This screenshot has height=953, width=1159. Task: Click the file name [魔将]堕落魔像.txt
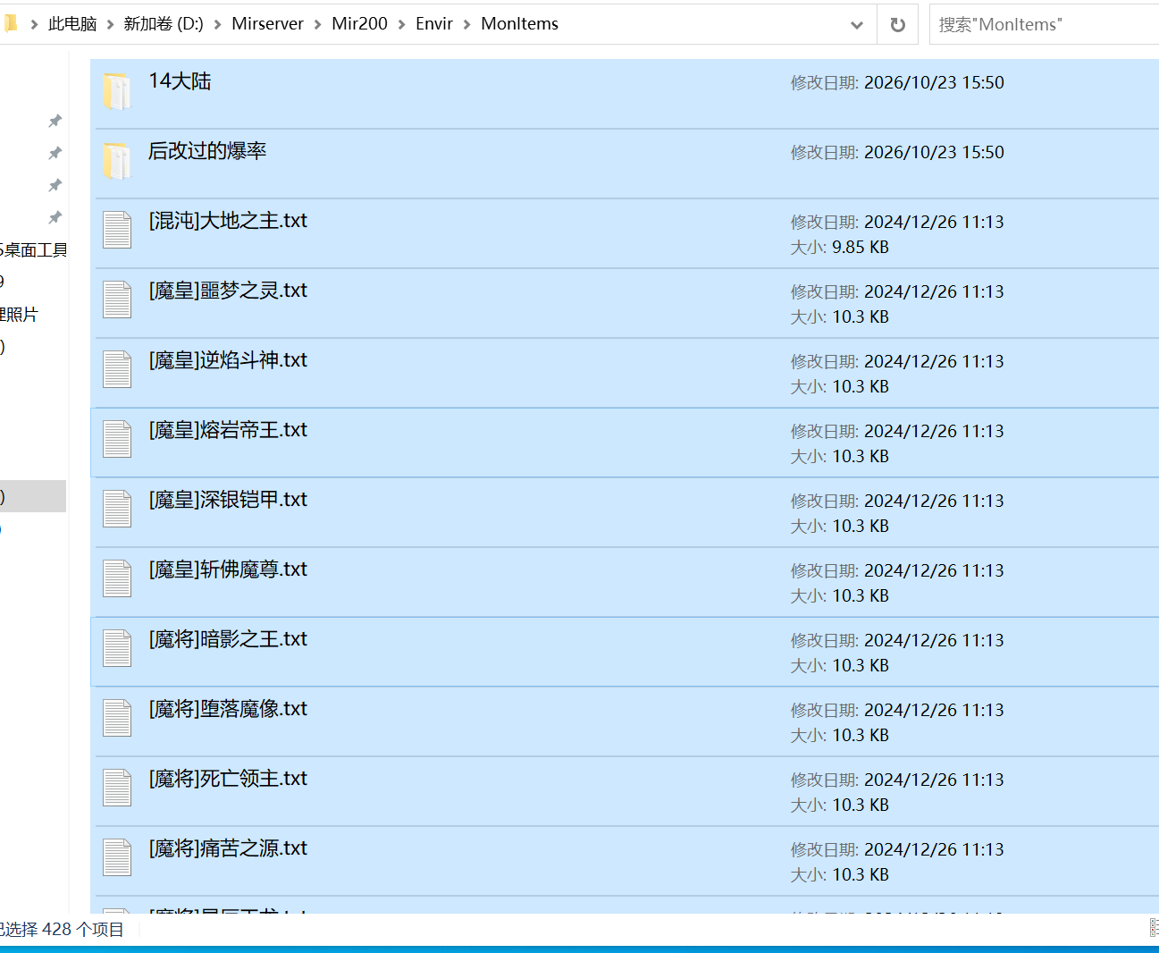pyautogui.click(x=228, y=709)
